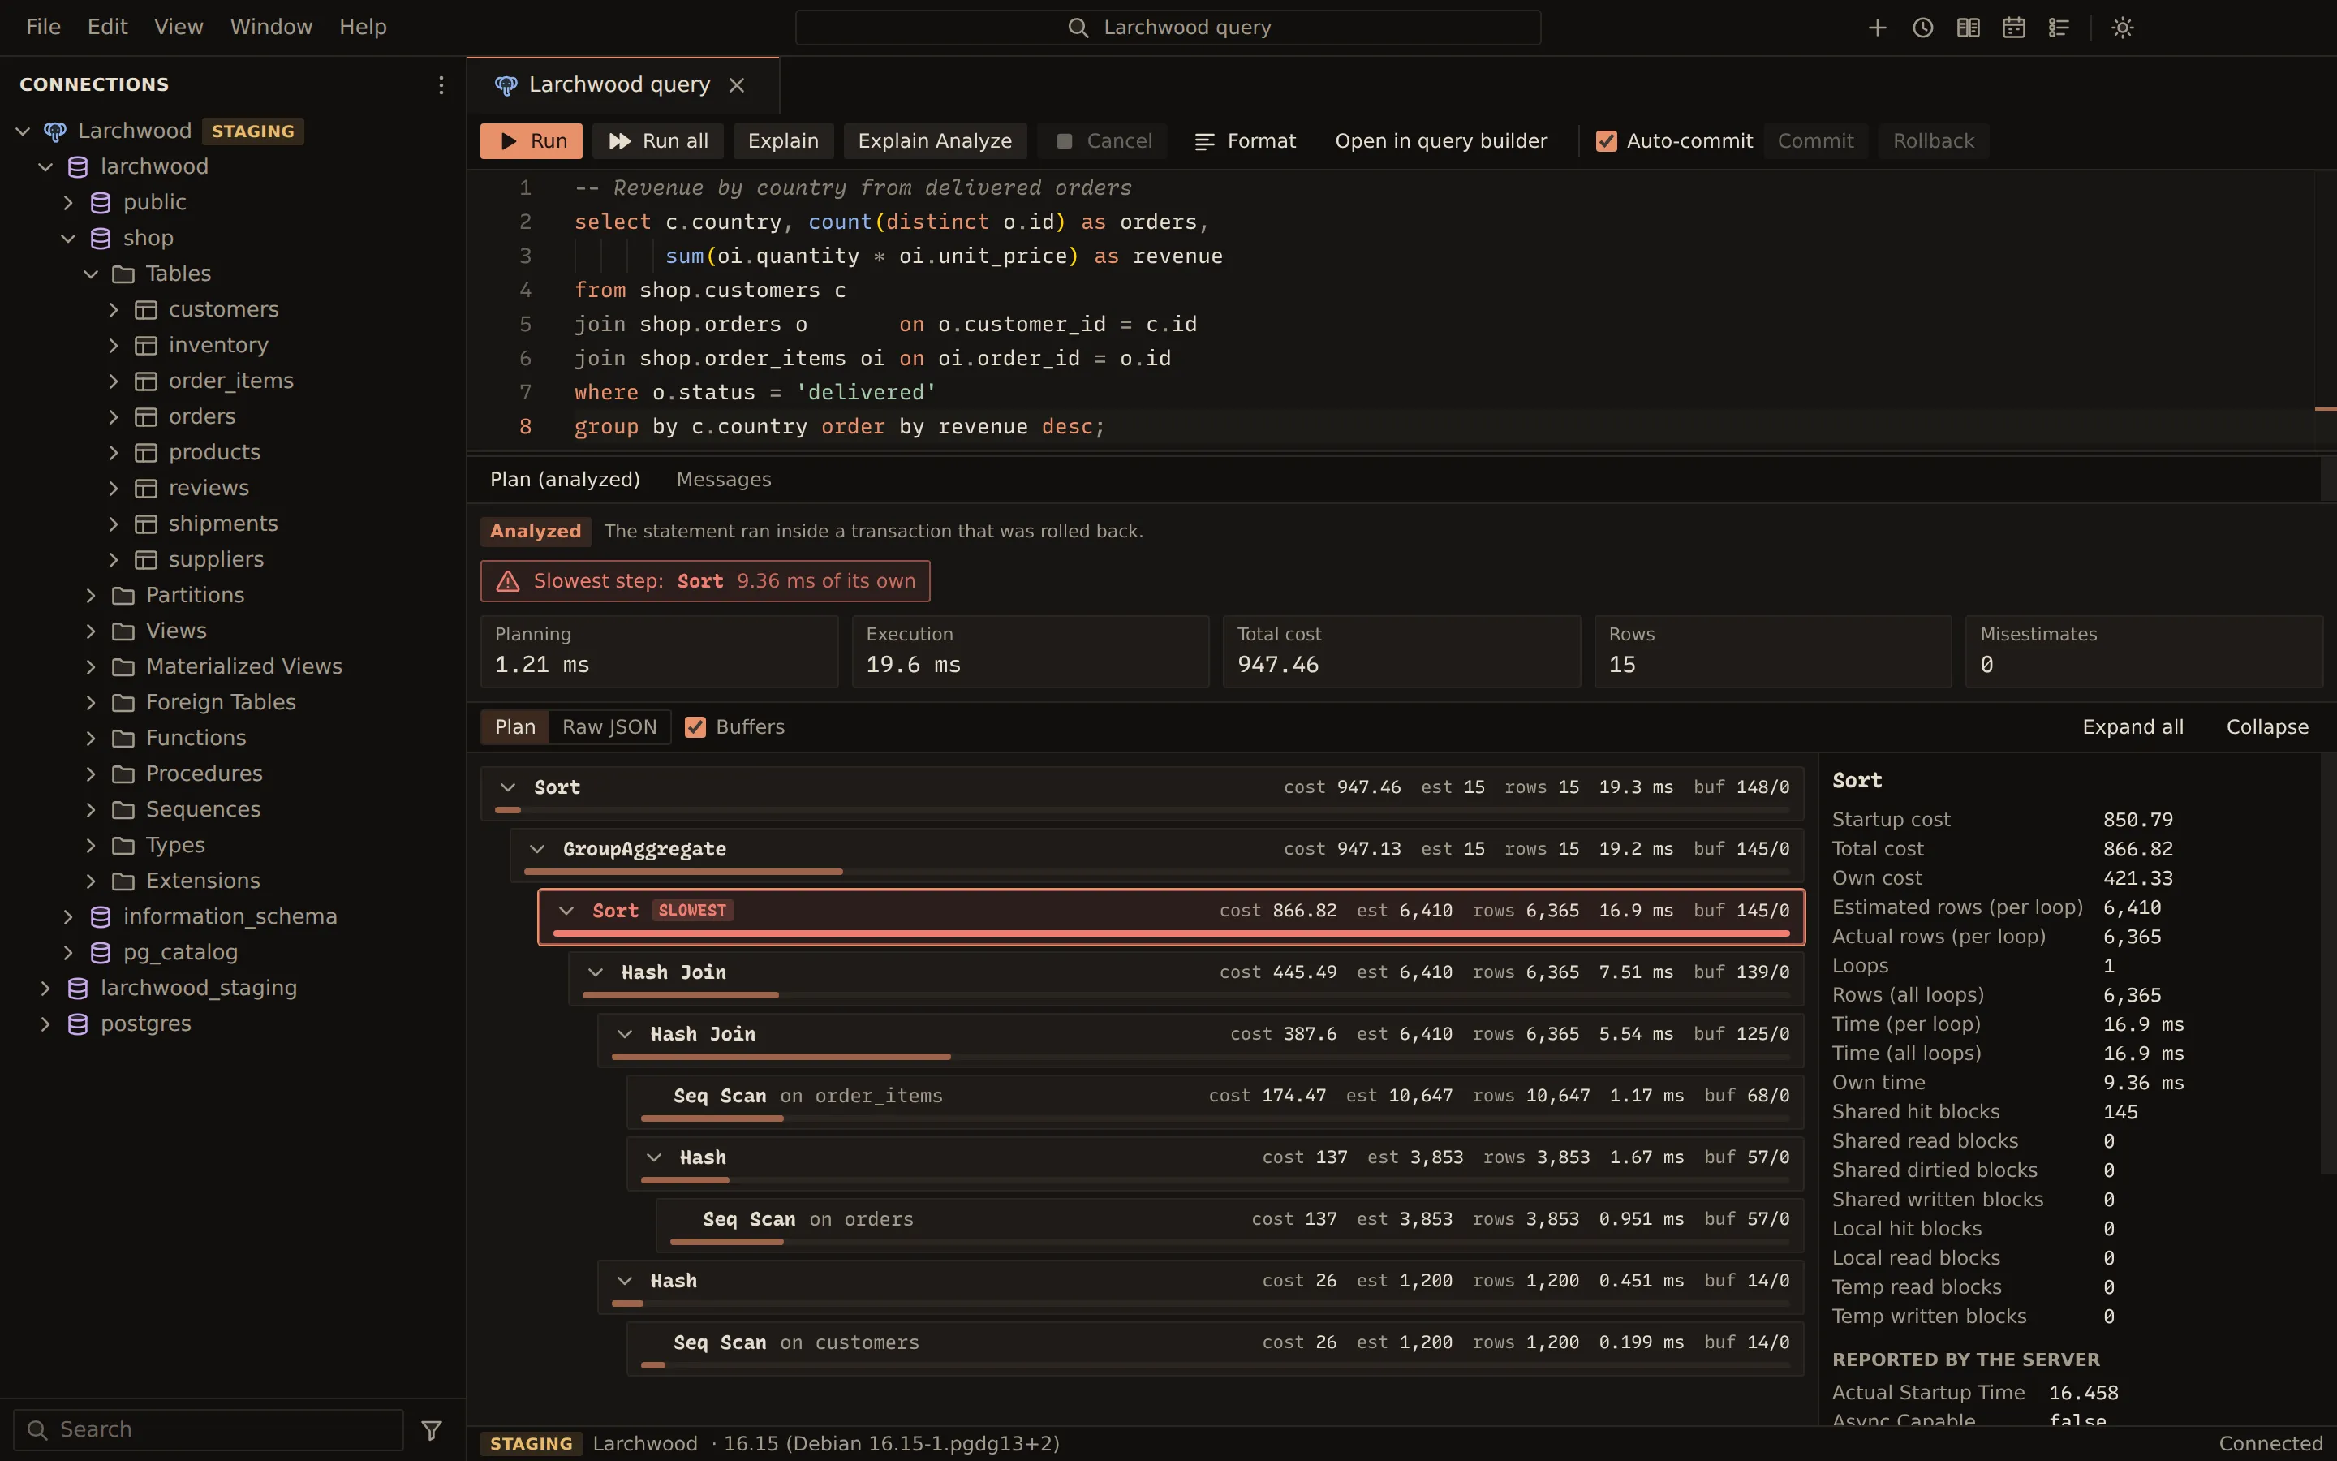Click the Explain button
This screenshot has height=1461, width=2337.
click(x=782, y=141)
